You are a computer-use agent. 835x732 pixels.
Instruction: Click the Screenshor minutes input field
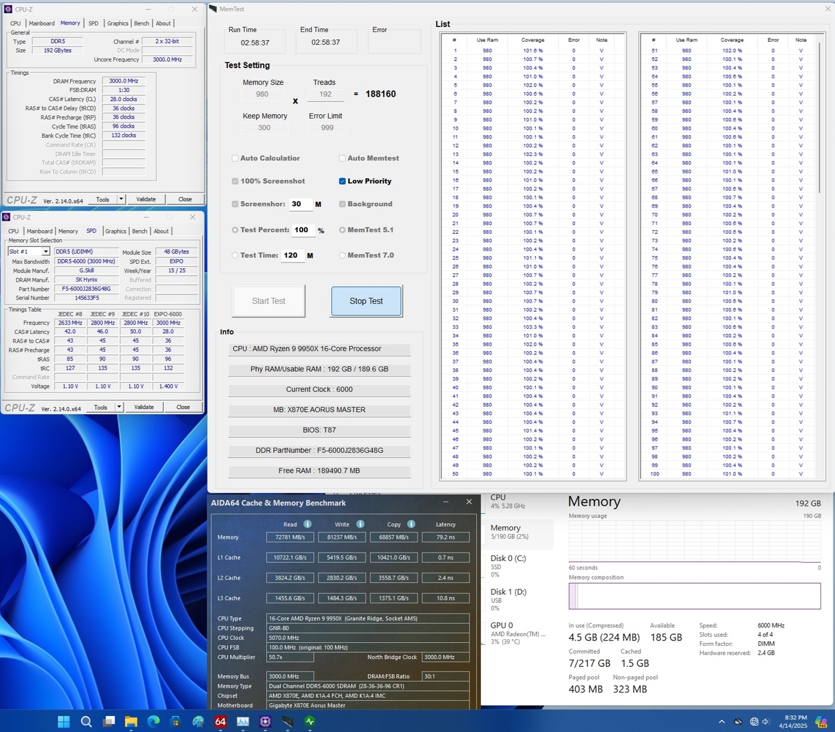(x=300, y=204)
